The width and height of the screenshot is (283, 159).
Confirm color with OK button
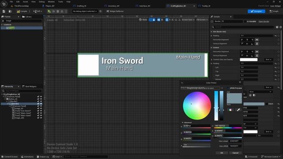coord(222,153)
